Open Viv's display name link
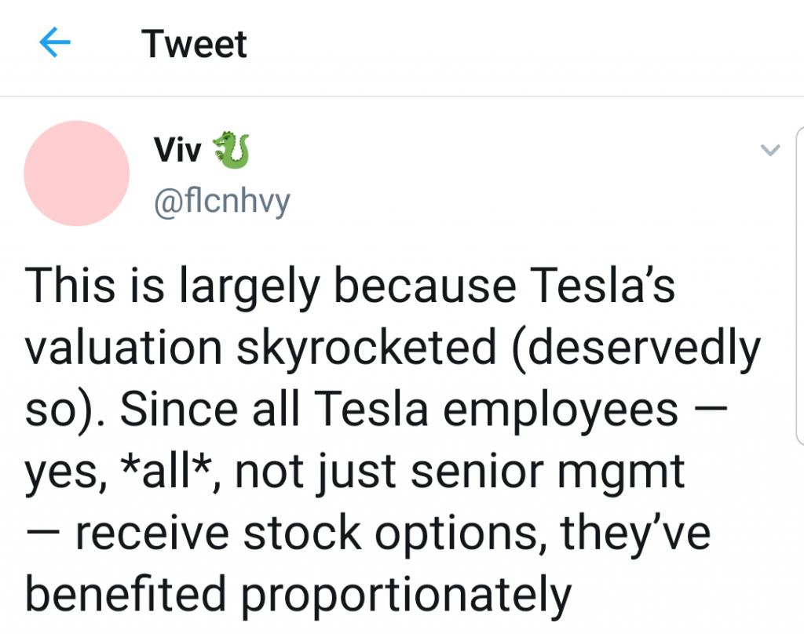Screen dimensions: 804x634 pyautogui.click(x=177, y=151)
